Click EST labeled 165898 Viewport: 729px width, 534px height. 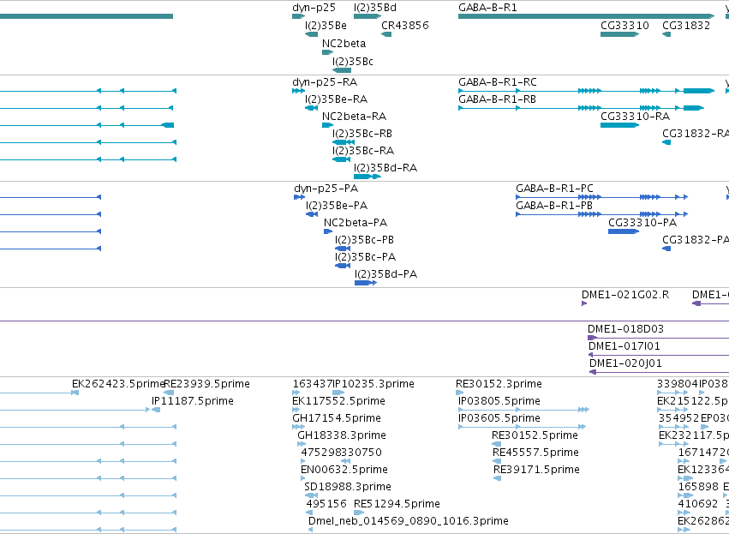tap(698, 487)
